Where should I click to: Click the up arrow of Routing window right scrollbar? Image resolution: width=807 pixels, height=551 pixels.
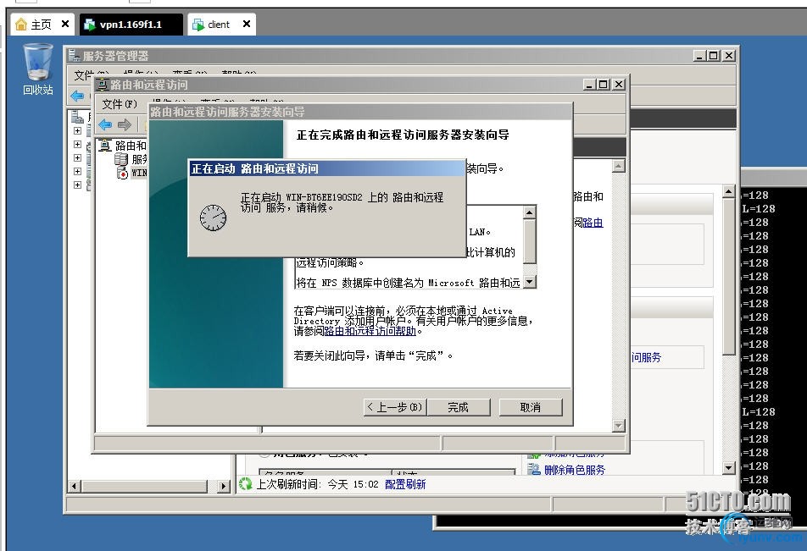click(619, 166)
